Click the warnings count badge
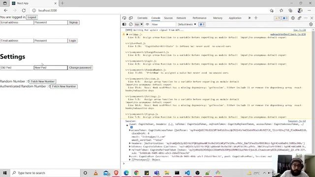315x177 pixels. pyautogui.click(x=278, y=18)
